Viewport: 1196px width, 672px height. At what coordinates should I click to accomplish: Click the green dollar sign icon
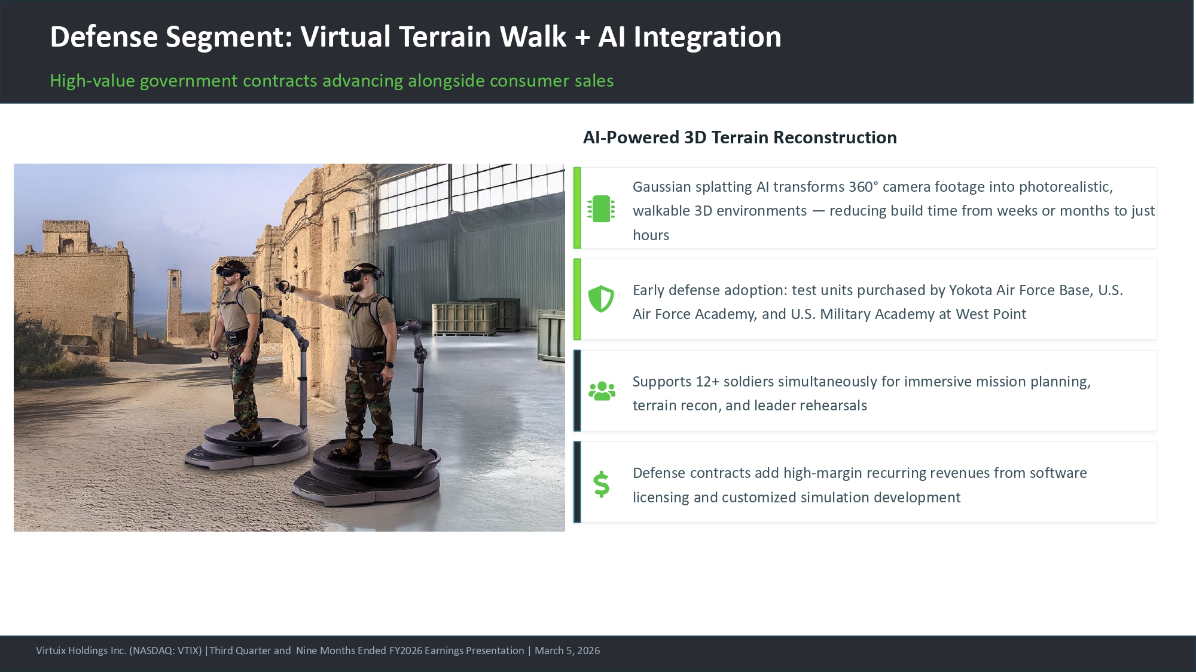click(x=601, y=484)
